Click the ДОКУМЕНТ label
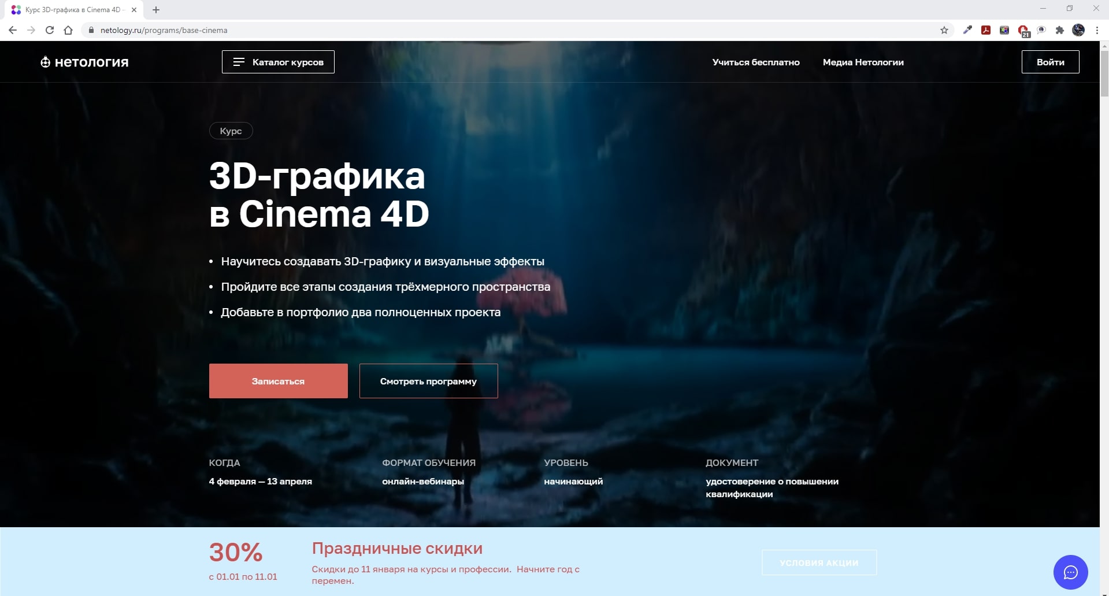1109x596 pixels. coord(732,462)
